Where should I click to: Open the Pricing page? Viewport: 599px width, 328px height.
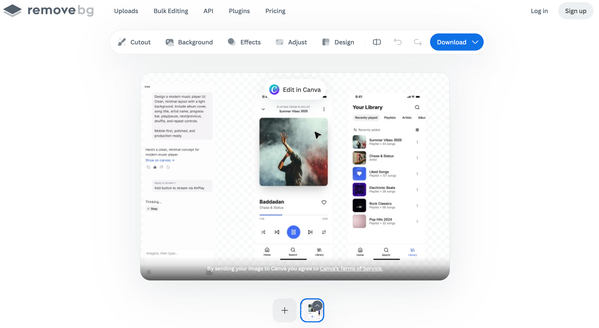pyautogui.click(x=275, y=11)
